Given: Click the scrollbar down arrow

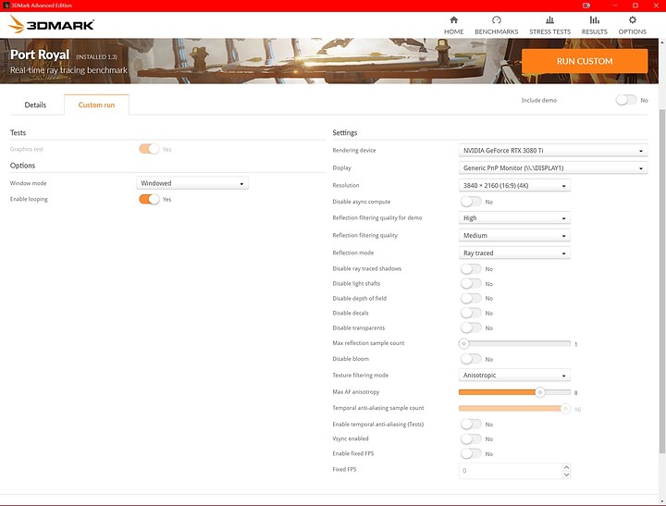Looking at the screenshot, I should [662, 501].
